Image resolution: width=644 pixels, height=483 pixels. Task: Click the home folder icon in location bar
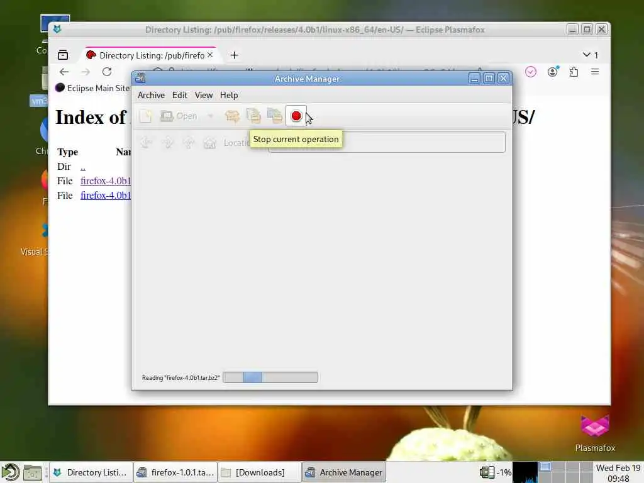click(210, 143)
